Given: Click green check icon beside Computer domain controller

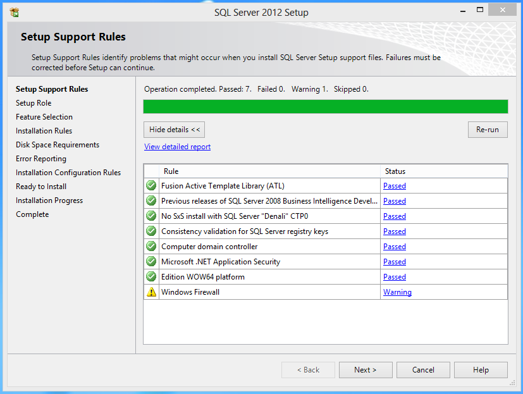Looking at the screenshot, I should pos(151,246).
